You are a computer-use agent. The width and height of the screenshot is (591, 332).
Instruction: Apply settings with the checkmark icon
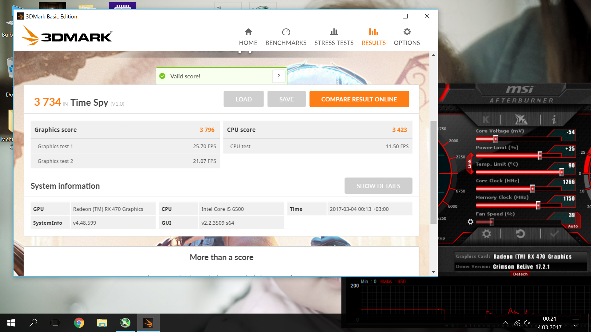pos(554,234)
